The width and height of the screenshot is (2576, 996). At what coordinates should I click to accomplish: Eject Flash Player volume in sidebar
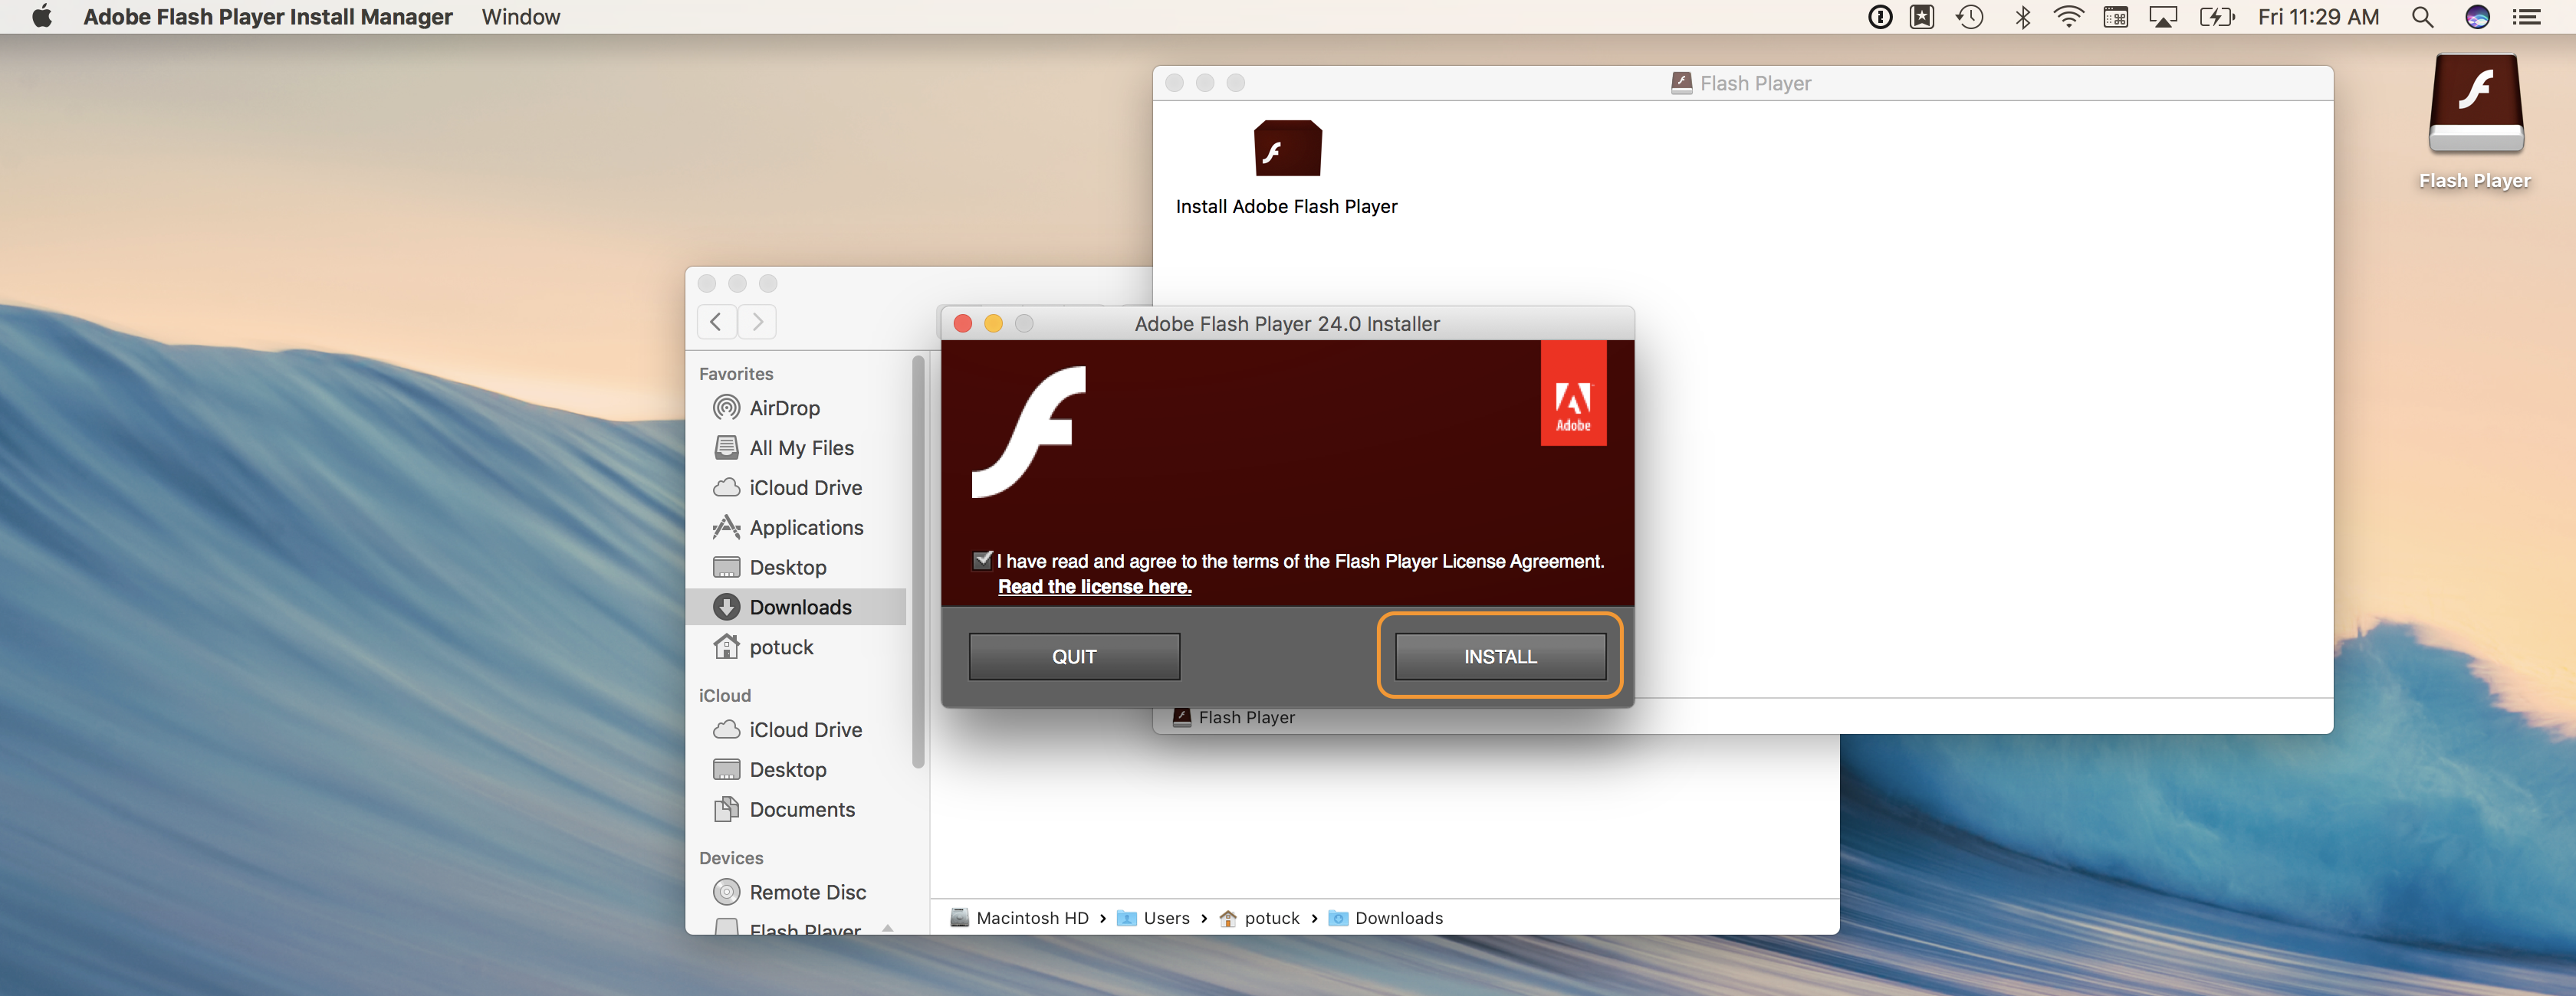[x=887, y=928]
